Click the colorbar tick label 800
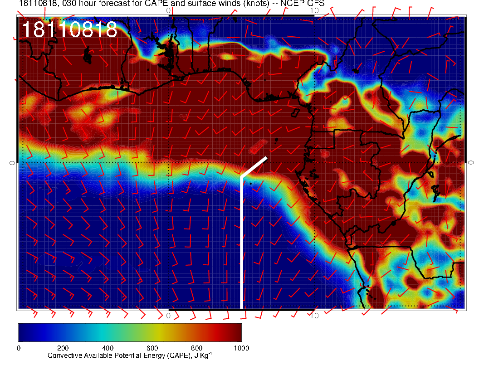Viewport: 479px width, 370px height. click(197, 348)
